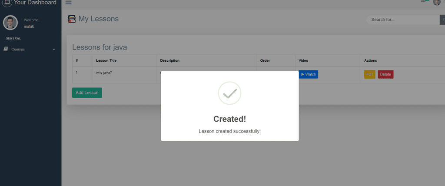Delete the why java? lesson

385,74
